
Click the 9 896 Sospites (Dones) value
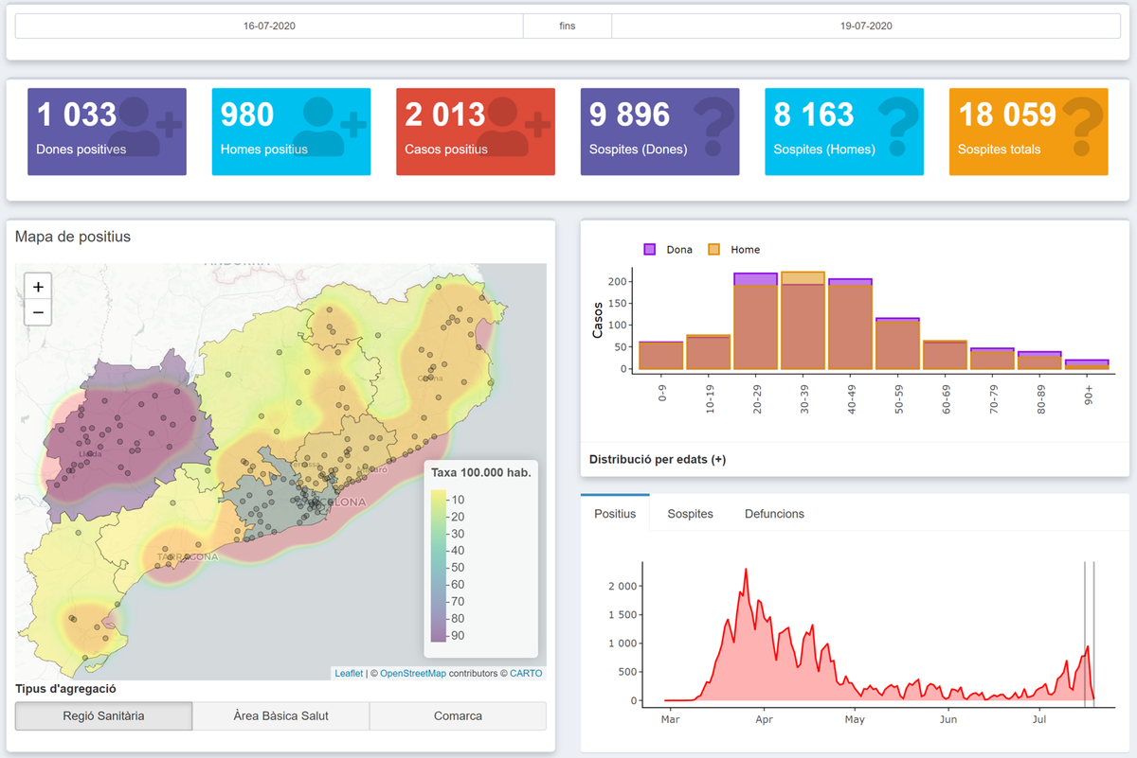coord(629,115)
